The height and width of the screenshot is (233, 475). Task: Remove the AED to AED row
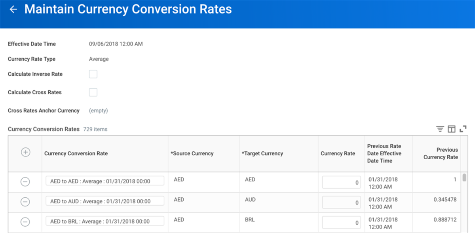coord(25,182)
